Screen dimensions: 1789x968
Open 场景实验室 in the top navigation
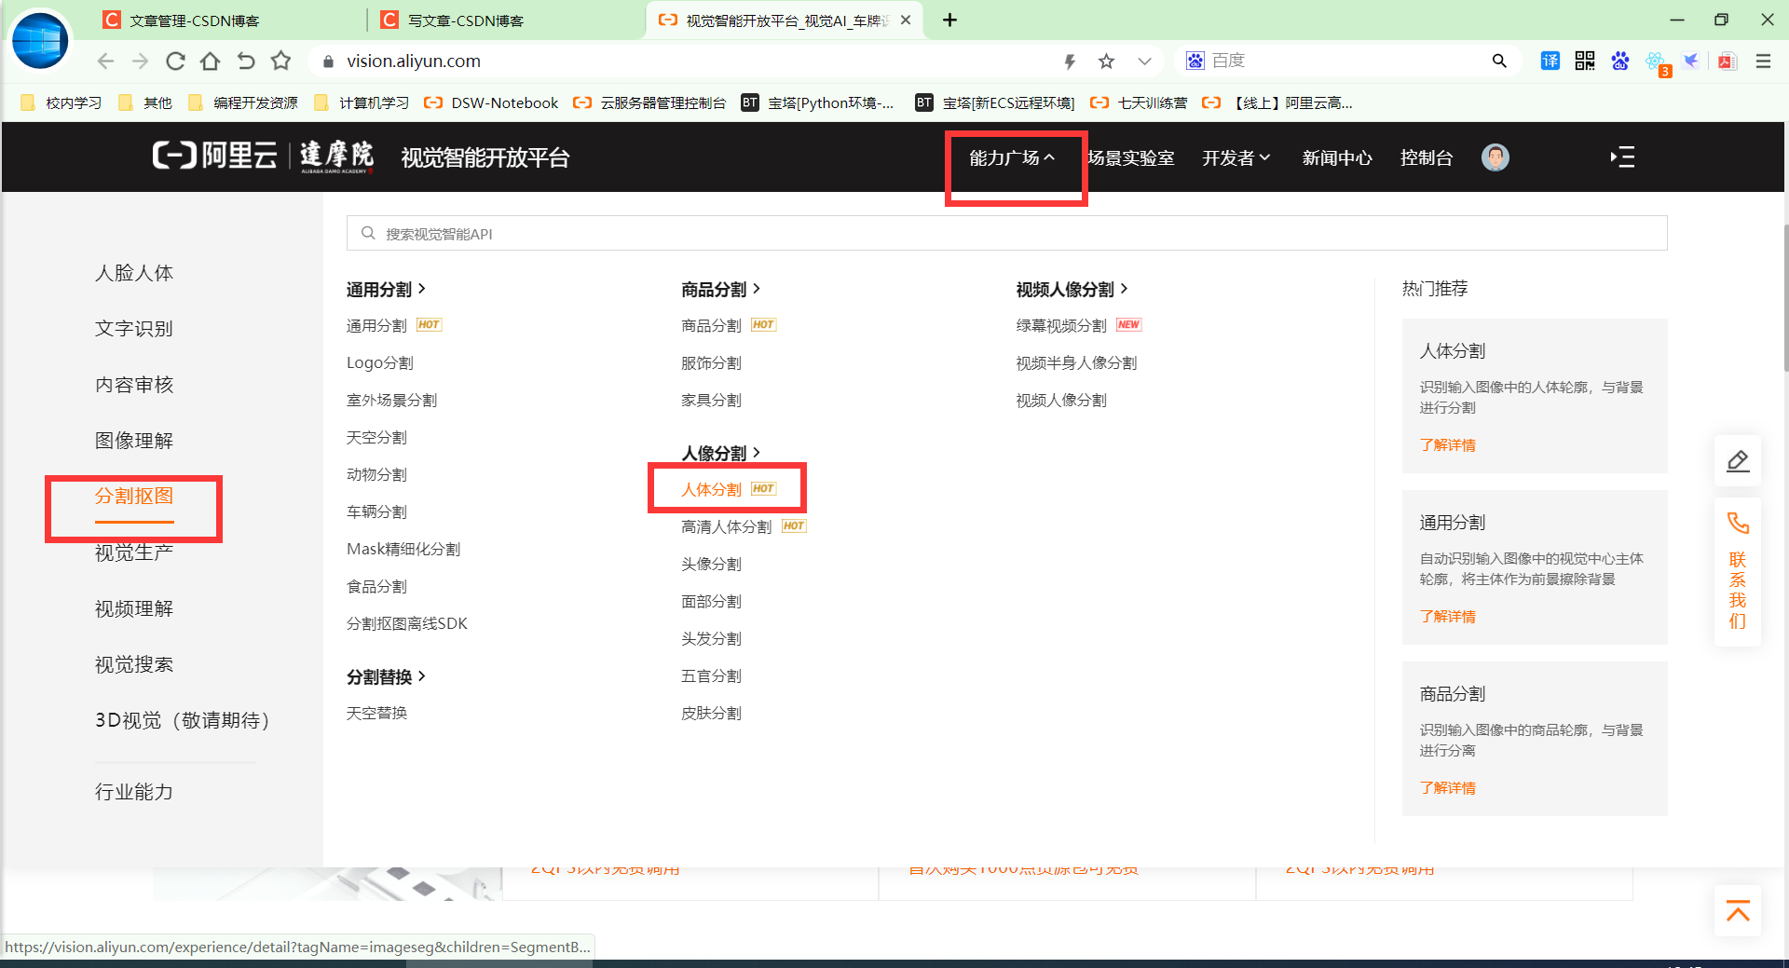click(x=1130, y=158)
